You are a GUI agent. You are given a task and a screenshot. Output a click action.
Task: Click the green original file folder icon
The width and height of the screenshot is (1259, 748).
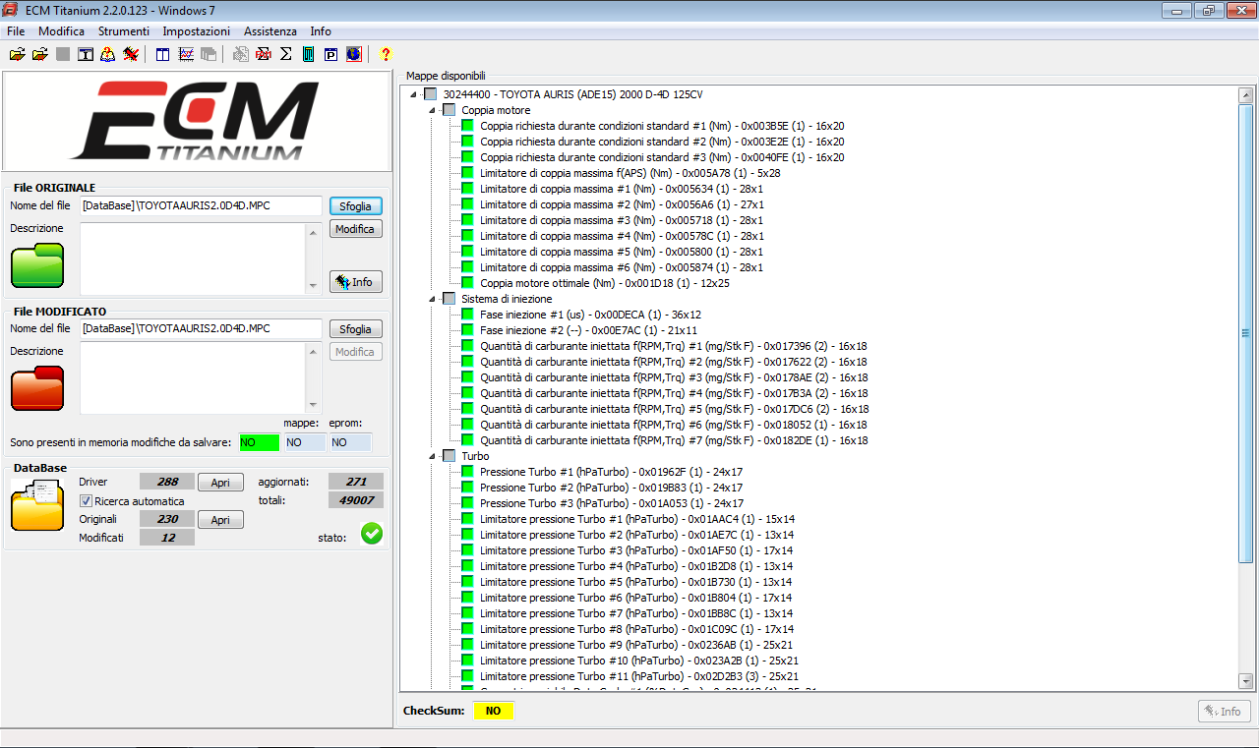pyautogui.click(x=37, y=265)
